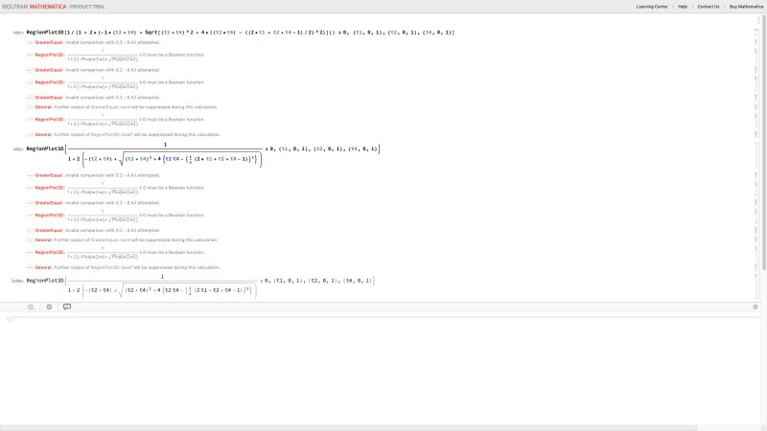Image resolution: width=767 pixels, height=431 pixels.
Task: Click the speech bubble icon in suggestions bar
Action: [x=67, y=306]
